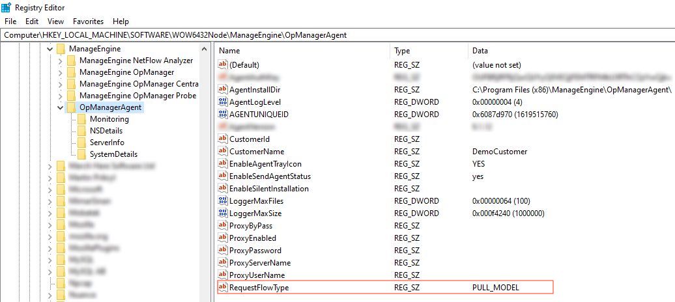Image resolution: width=675 pixels, height=302 pixels.
Task: Select the OpManagerAgent folder icon
Action: point(72,107)
